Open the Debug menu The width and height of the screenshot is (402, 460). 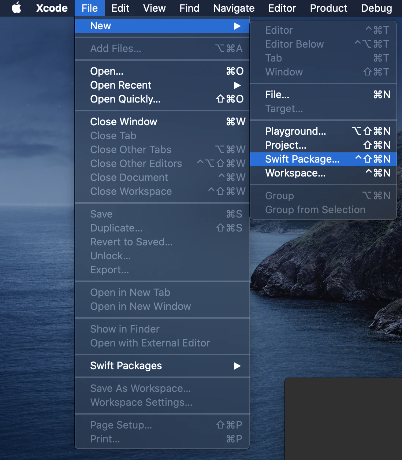(x=376, y=8)
